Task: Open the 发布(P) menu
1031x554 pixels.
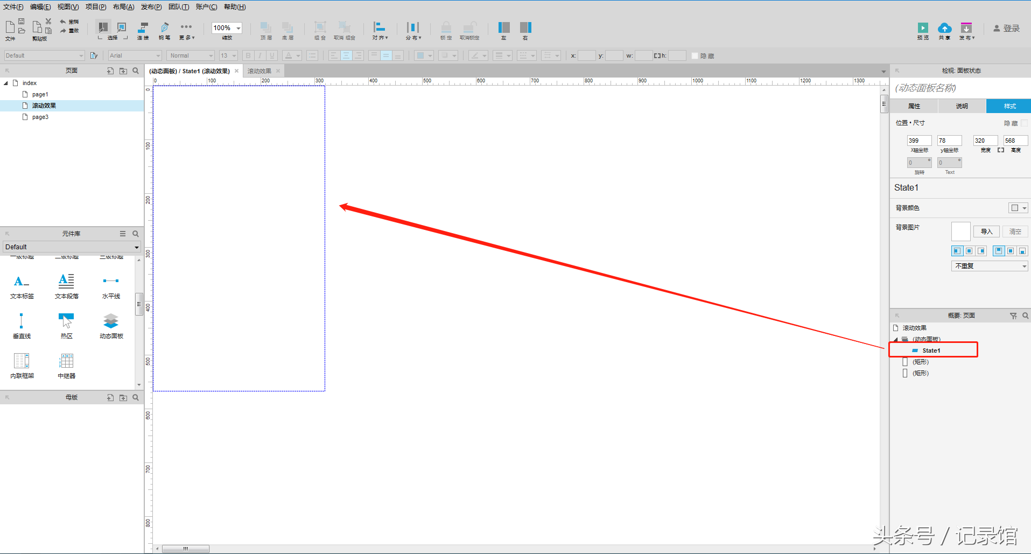Action: click(x=151, y=7)
